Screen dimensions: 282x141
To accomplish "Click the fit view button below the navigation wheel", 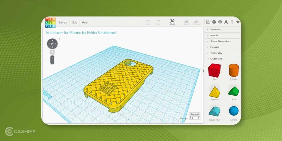I will (52, 52).
